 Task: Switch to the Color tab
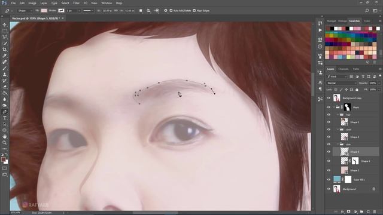point(367,21)
